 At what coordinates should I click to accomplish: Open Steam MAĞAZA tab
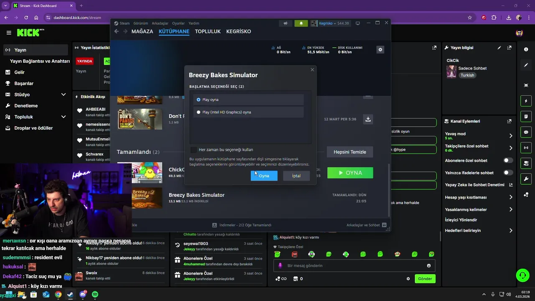tap(142, 31)
